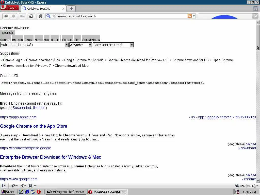Click the Chrome download Mac suggestion

(71, 66)
